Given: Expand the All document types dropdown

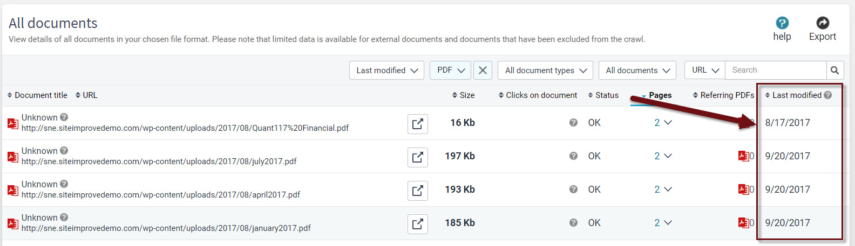Looking at the screenshot, I should 545,71.
